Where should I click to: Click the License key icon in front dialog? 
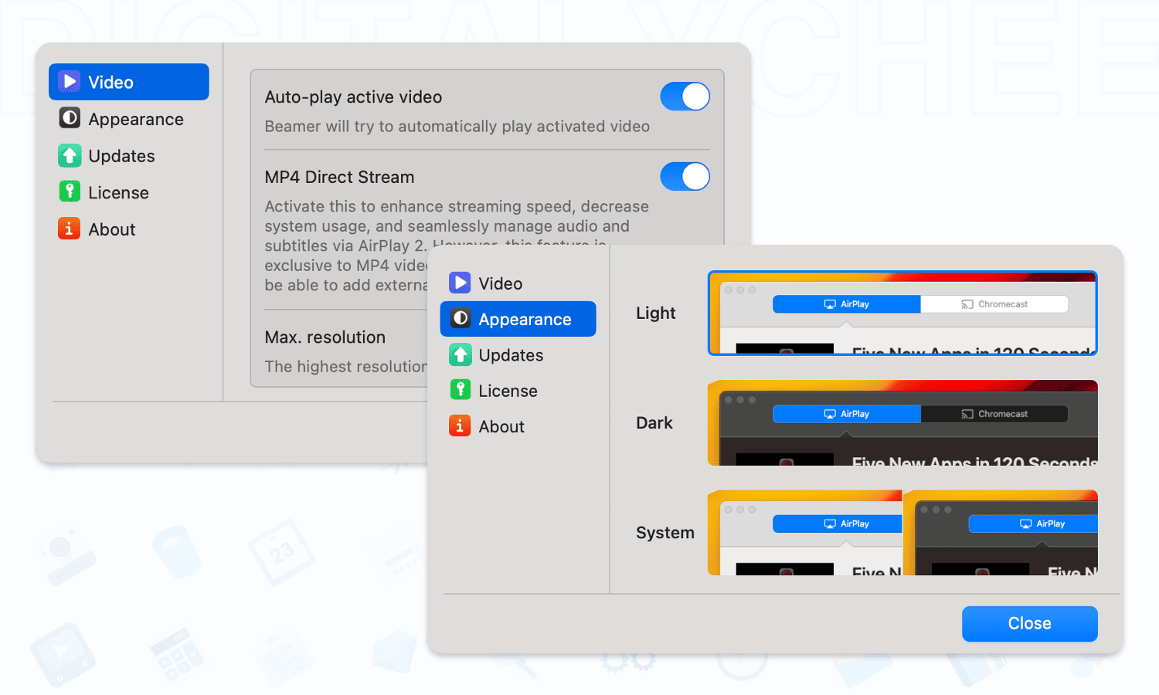click(x=461, y=390)
